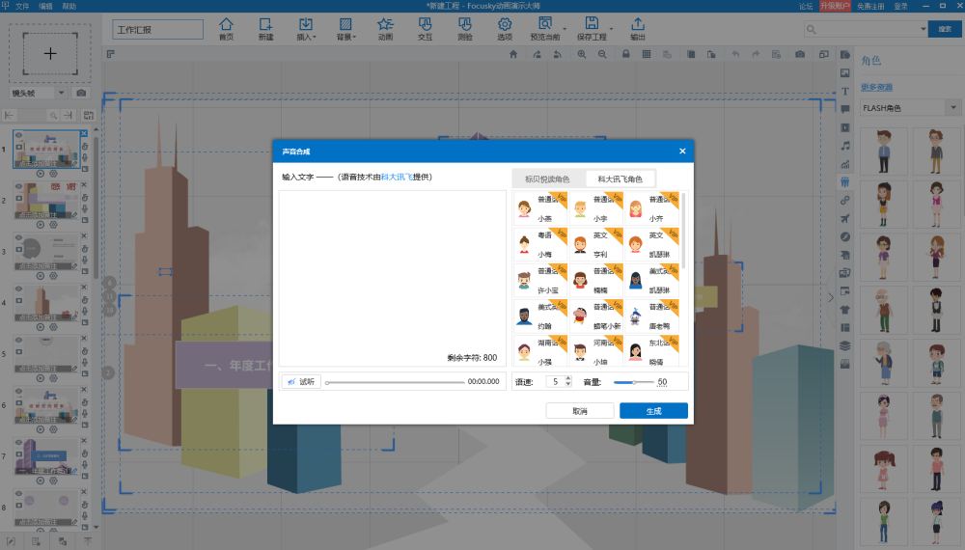Open the 交互 interaction tool
Viewport: 965px width, 550px height.
425,28
